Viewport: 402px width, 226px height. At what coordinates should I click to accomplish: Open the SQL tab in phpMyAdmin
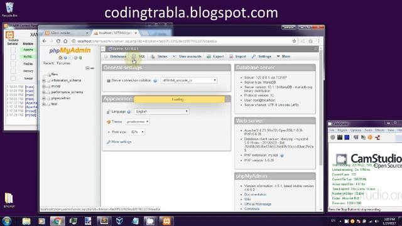tap(139, 56)
